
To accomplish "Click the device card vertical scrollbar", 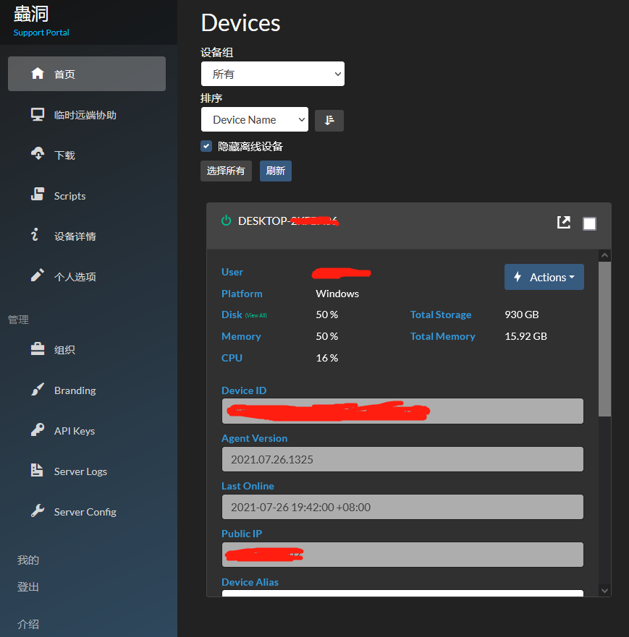I will pos(605,338).
